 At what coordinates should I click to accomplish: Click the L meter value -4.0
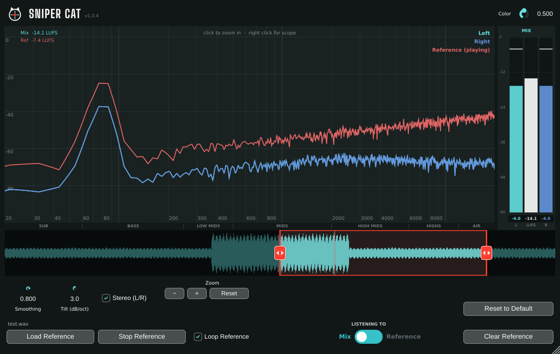(x=516, y=218)
